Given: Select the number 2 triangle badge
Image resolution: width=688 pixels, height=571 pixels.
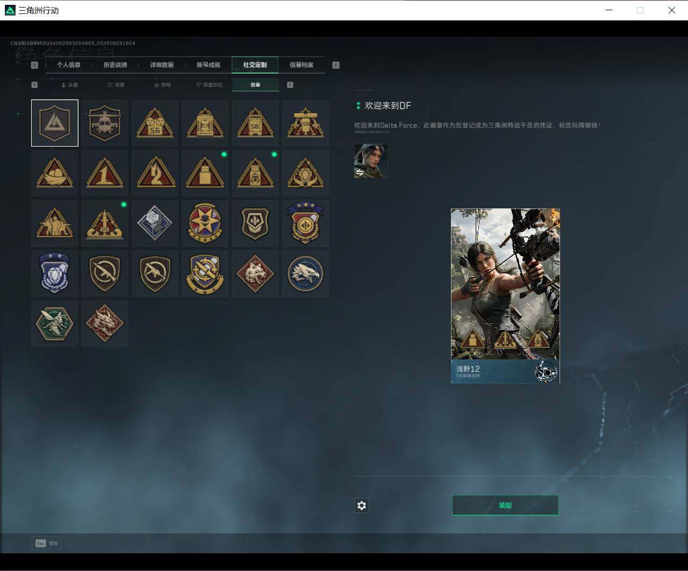Looking at the screenshot, I should 155,173.
